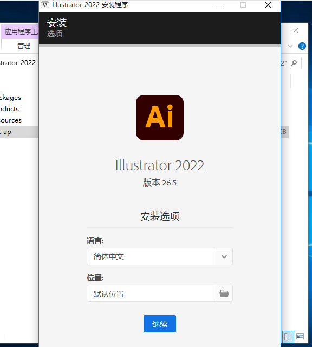Minimize the Illustrator 2022 installer window

pyautogui.click(x=219, y=5)
